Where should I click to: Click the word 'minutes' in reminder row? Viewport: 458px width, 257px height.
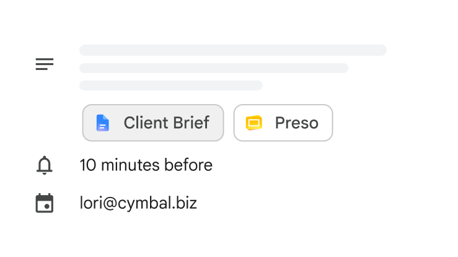point(130,165)
